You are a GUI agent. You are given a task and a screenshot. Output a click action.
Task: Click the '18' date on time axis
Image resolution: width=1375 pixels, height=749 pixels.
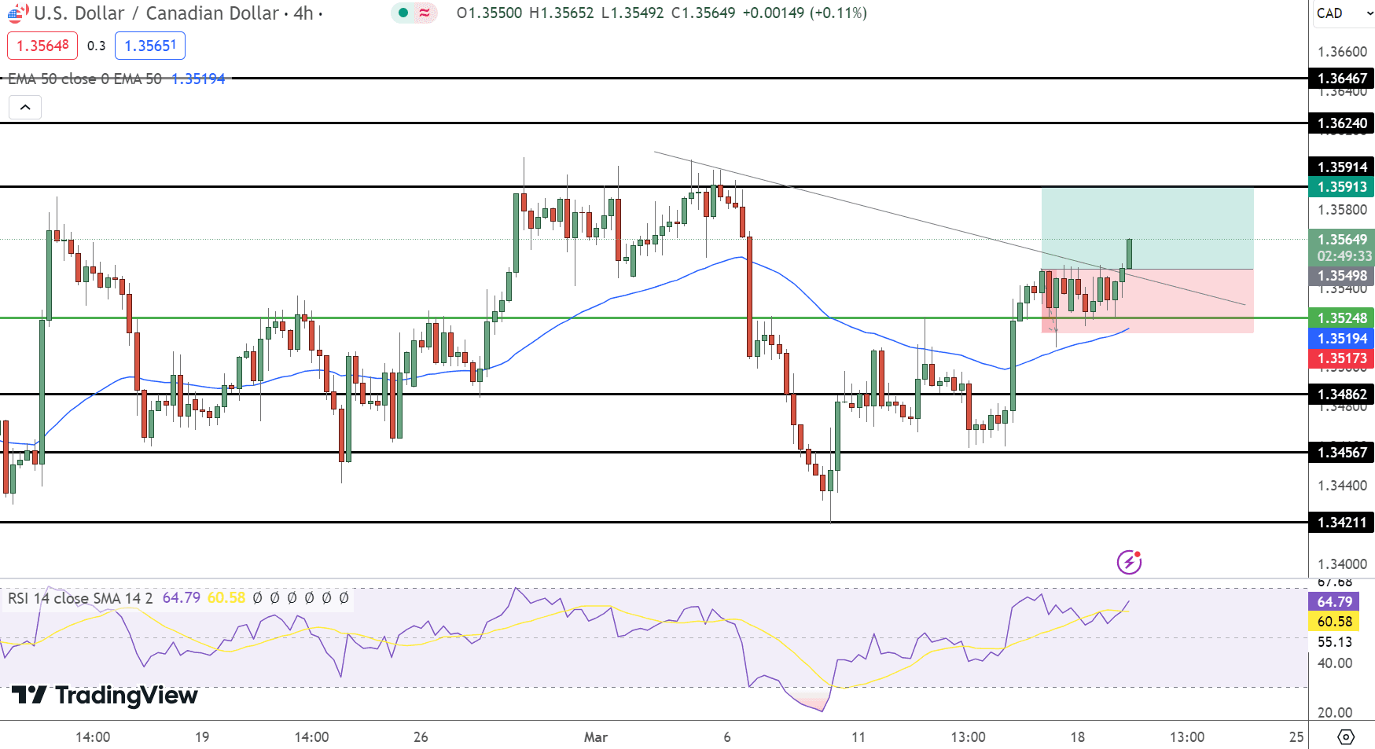(1077, 737)
